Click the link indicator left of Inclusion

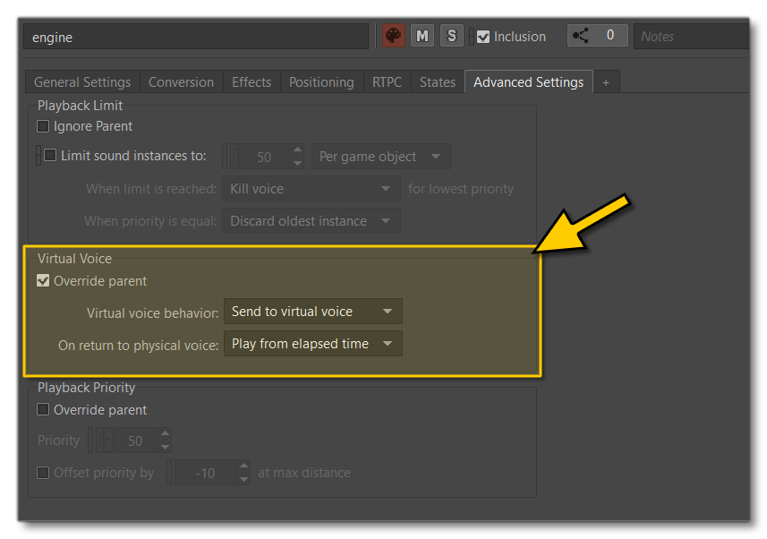tap(472, 37)
